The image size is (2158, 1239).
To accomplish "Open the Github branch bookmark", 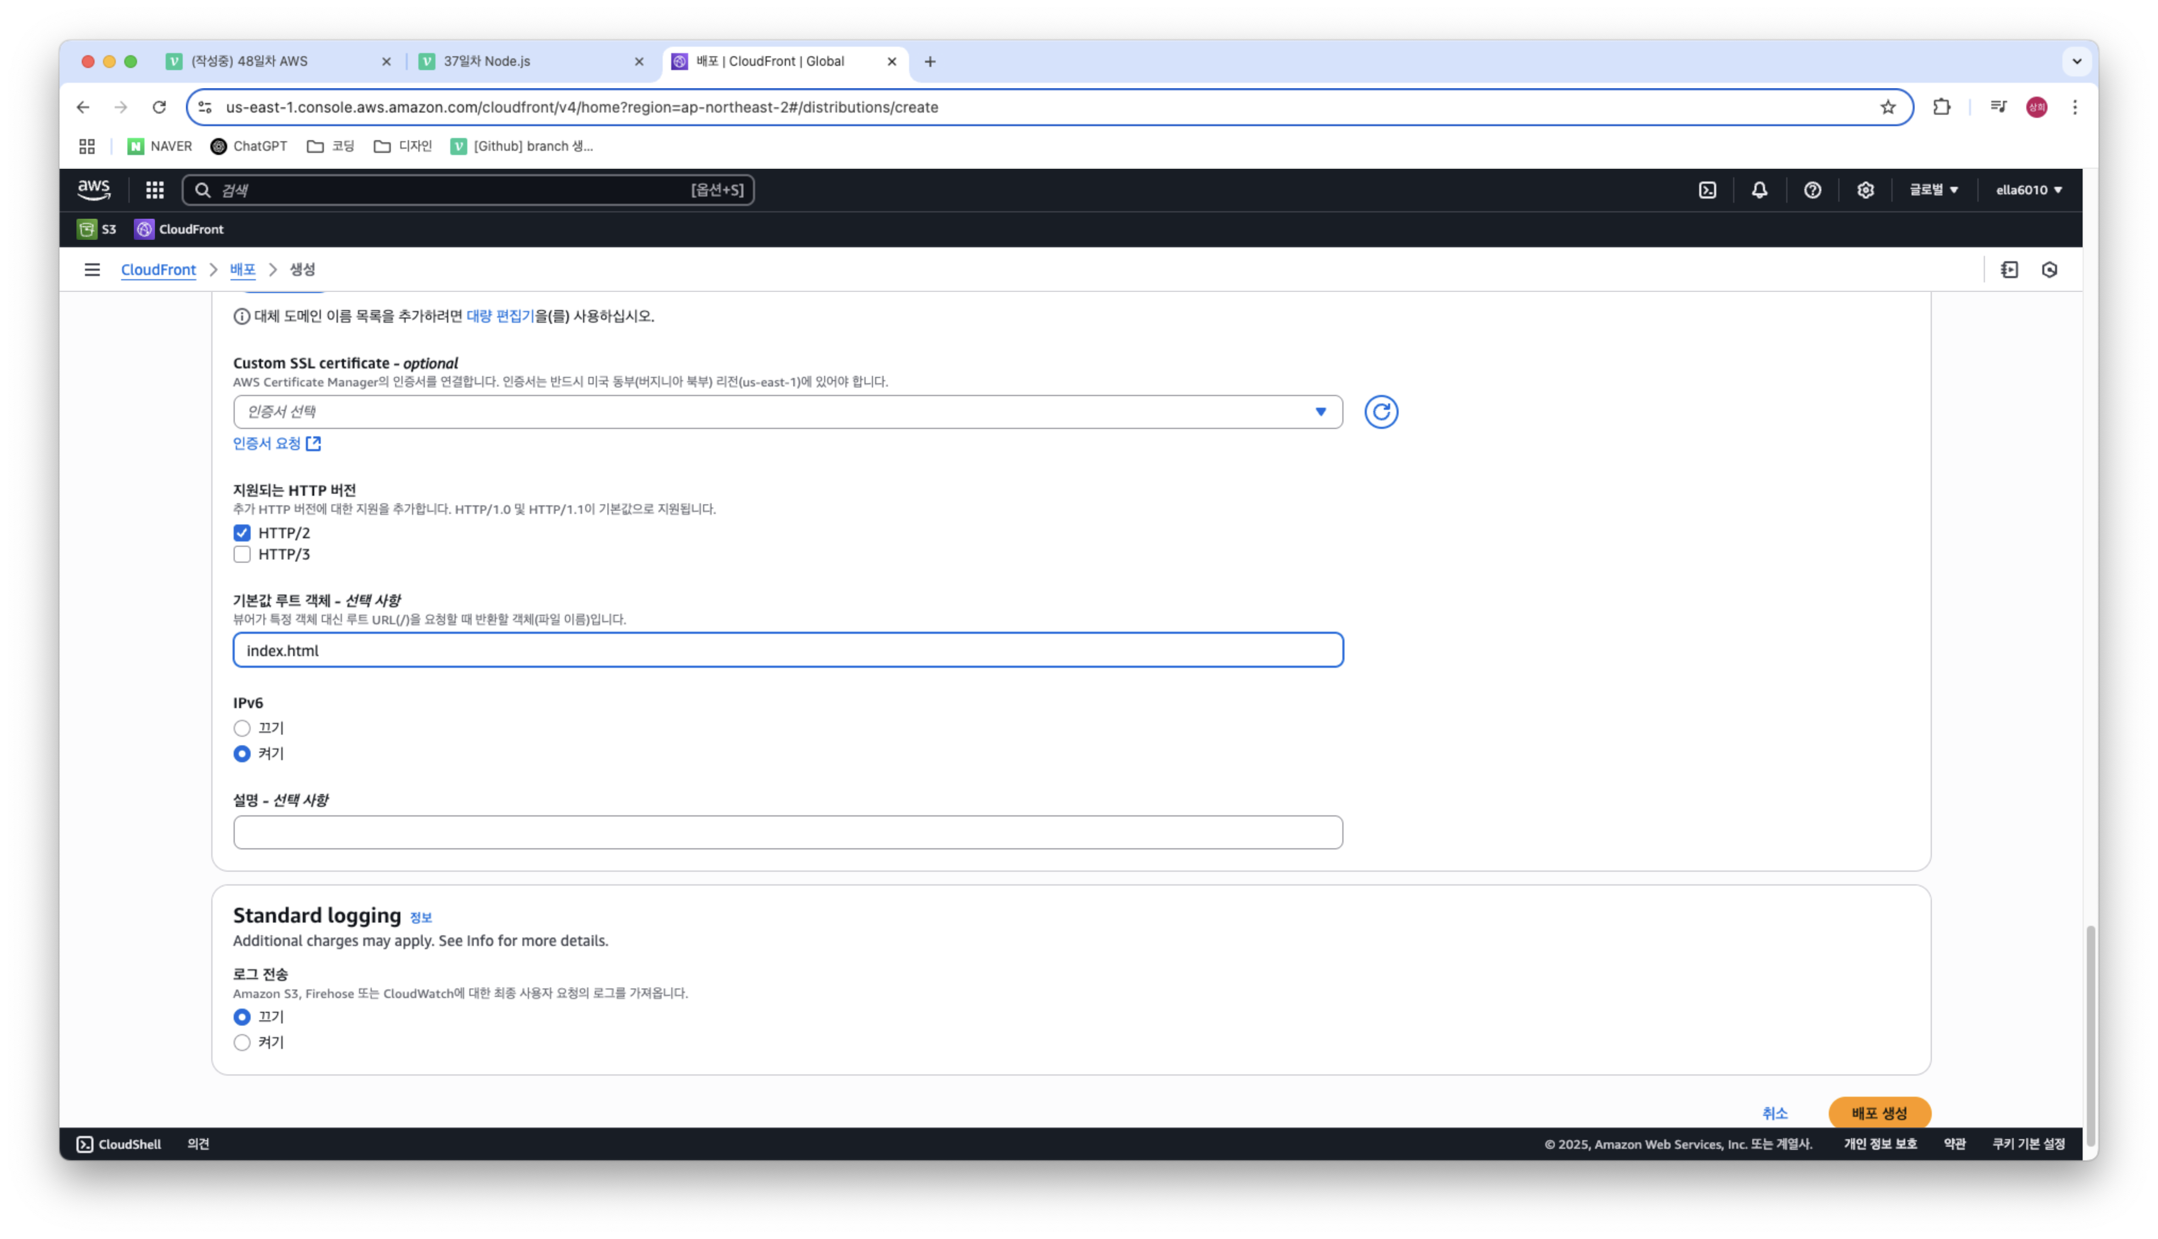I will click(521, 147).
